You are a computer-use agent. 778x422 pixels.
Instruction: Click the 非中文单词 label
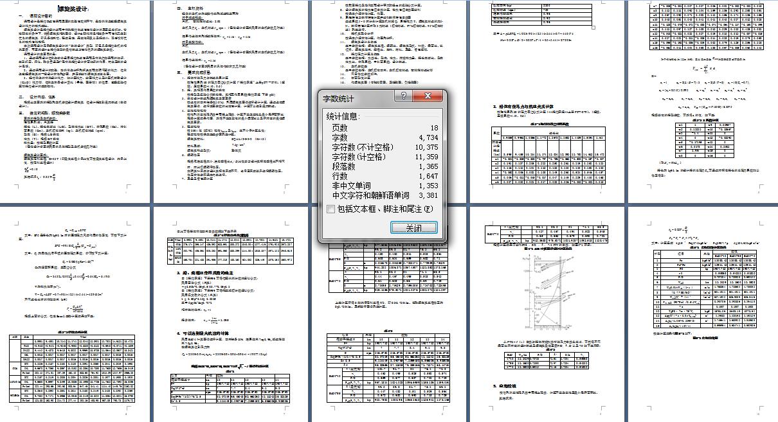[352, 186]
